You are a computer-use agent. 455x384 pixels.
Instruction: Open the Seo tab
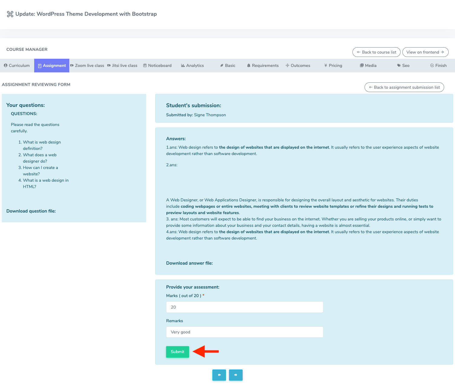[403, 65]
